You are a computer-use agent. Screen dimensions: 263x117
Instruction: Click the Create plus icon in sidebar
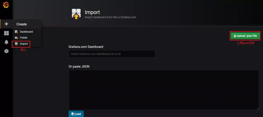click(x=6, y=24)
